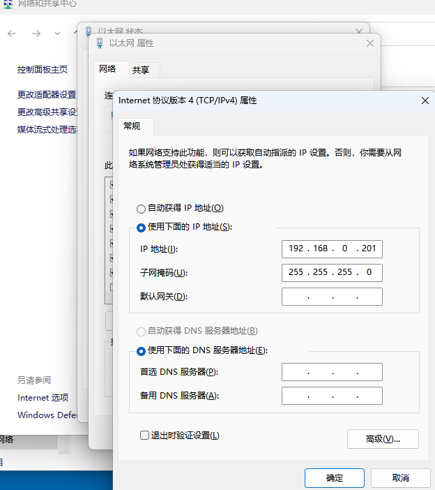Close the 以太网 属性 window

pos(370,43)
